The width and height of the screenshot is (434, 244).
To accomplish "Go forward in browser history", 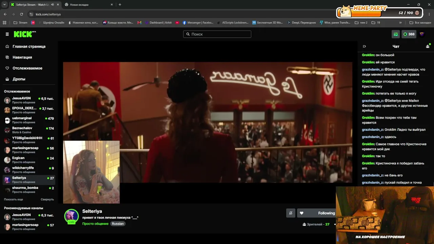I will click(x=13, y=14).
